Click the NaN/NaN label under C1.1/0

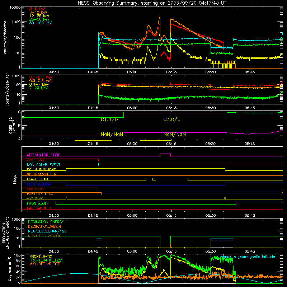point(112,134)
